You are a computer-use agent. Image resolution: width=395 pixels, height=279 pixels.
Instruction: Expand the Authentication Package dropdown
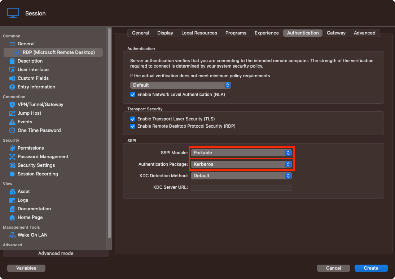tap(241, 164)
